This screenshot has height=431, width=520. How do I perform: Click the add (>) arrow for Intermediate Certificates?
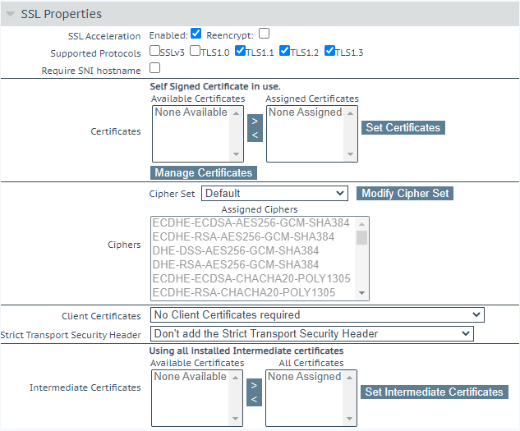tap(255, 384)
